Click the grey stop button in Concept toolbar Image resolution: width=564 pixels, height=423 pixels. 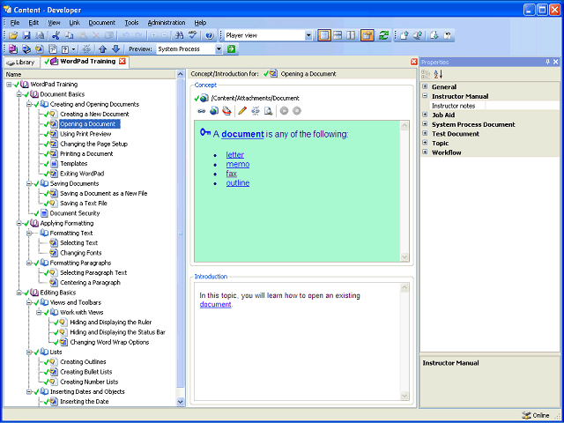coord(297,111)
